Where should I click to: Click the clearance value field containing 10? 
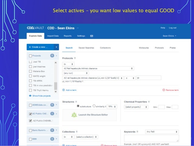click(x=149, y=78)
